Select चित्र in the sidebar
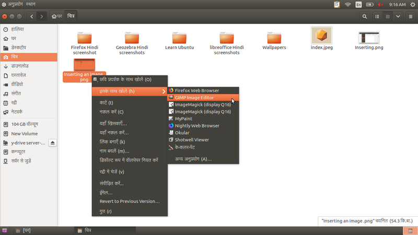The width and height of the screenshot is (418, 235). click(29, 57)
